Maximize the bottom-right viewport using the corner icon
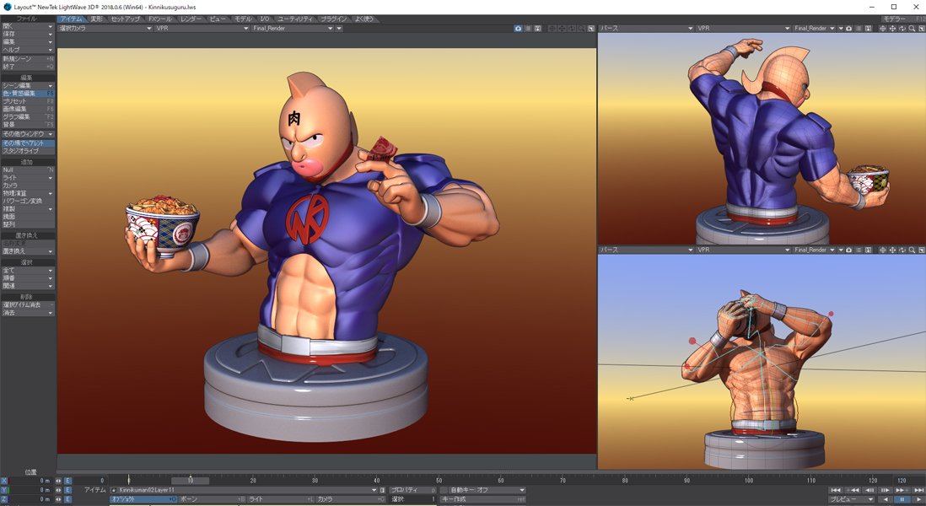The image size is (926, 506). click(921, 250)
